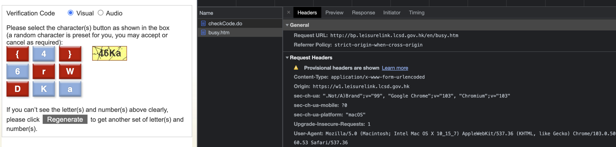Click the Regenerate button

coord(65,119)
